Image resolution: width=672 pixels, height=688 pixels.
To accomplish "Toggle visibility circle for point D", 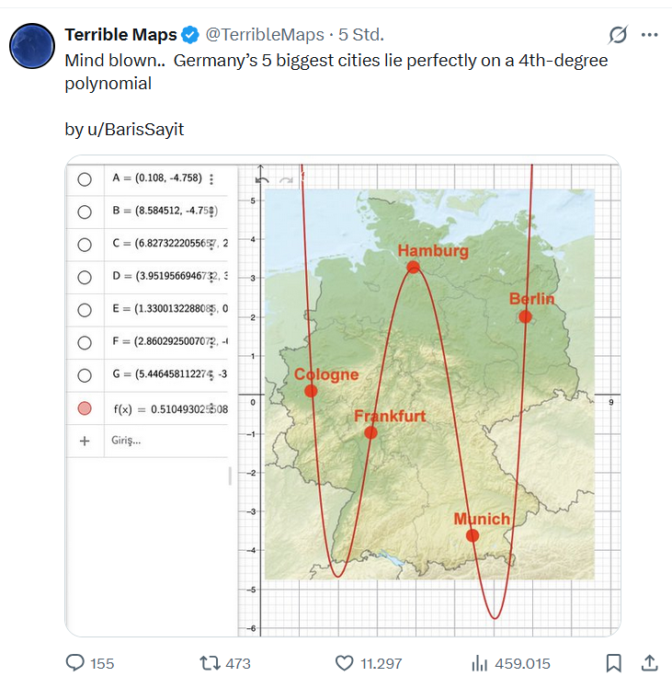I will (85, 277).
